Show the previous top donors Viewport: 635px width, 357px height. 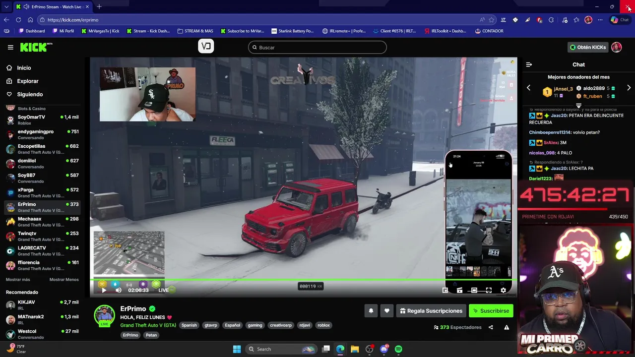tap(528, 88)
